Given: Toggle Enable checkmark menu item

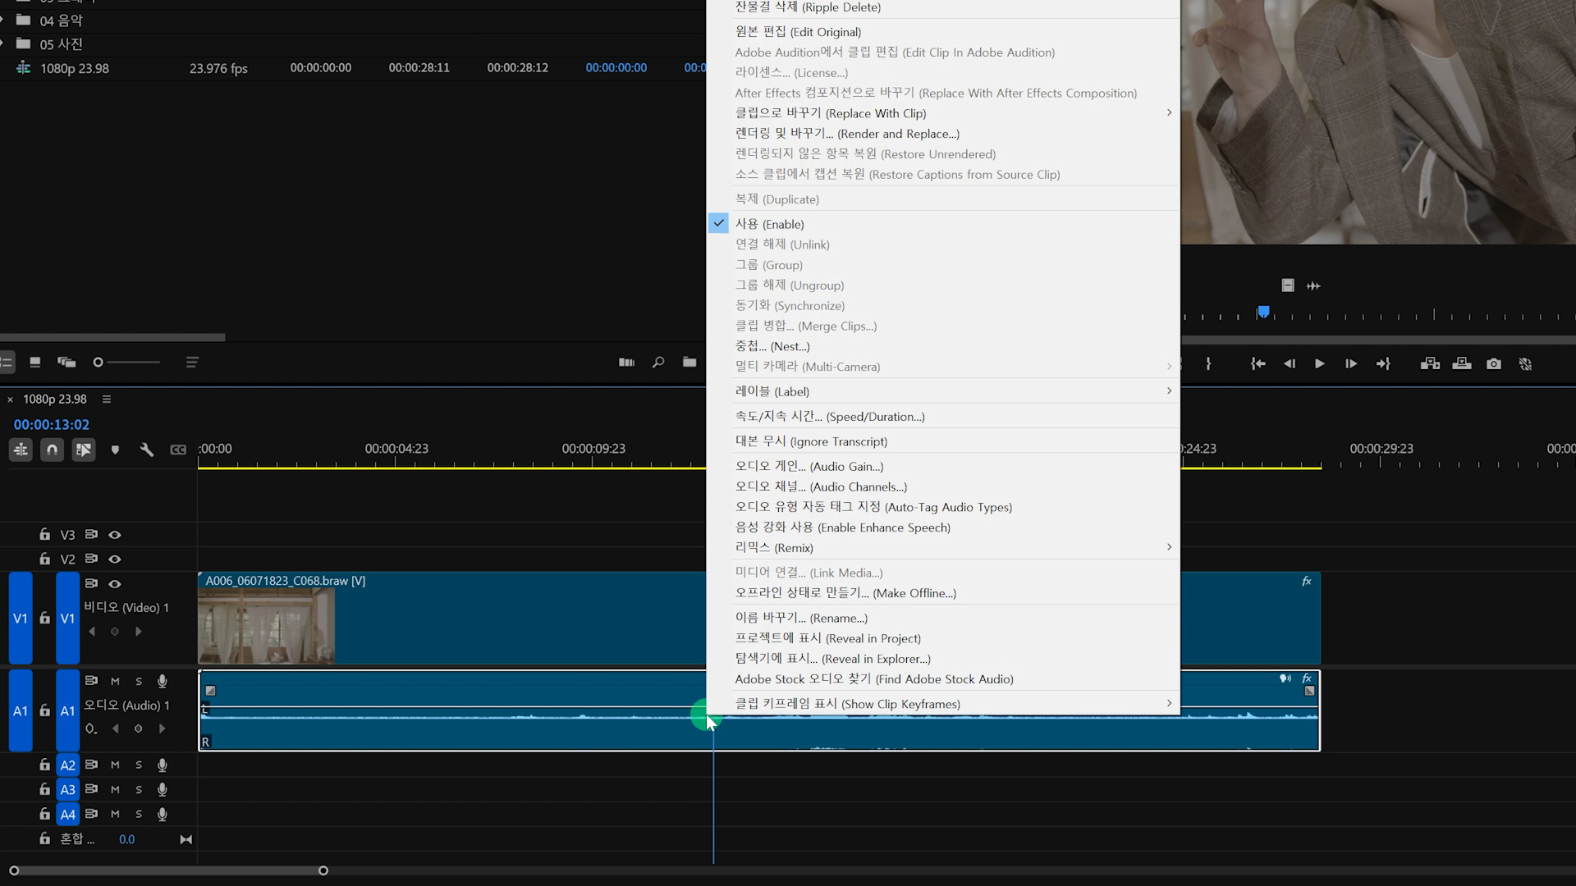Looking at the screenshot, I should click(942, 224).
